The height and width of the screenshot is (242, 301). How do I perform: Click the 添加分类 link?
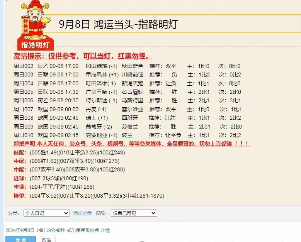pos(83,213)
